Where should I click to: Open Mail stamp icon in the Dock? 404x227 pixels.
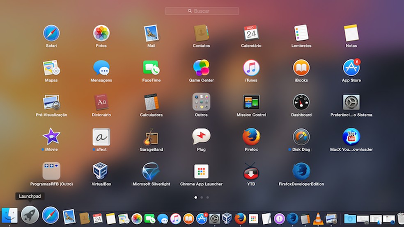(x=69, y=216)
